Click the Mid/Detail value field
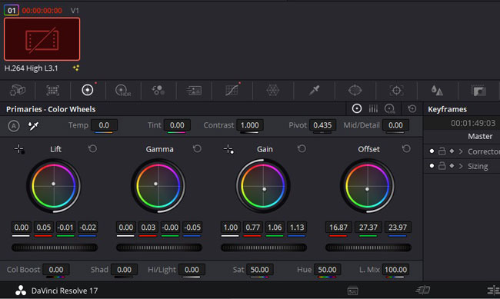 click(x=395, y=125)
